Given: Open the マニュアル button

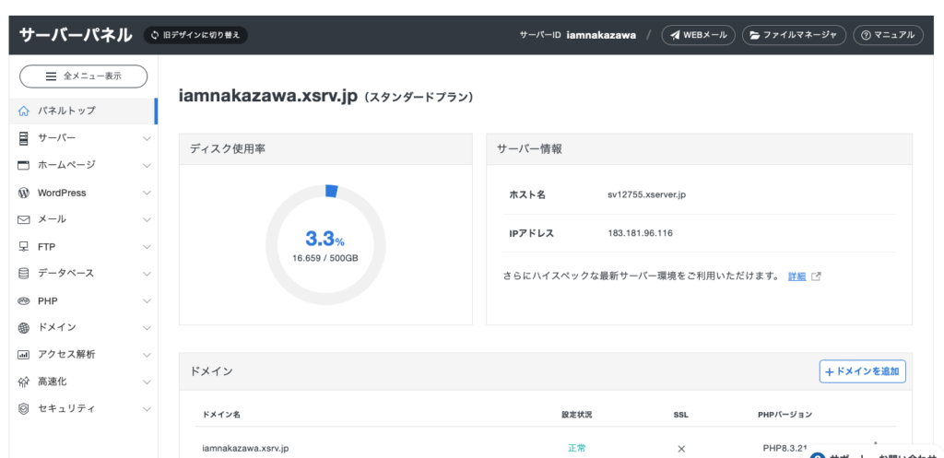Looking at the screenshot, I should pos(888,35).
